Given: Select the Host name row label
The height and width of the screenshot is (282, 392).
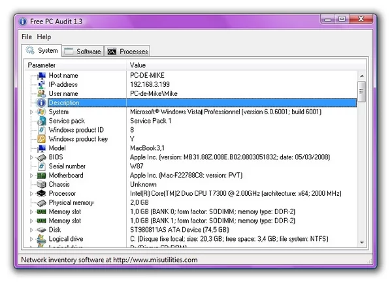Looking at the screenshot, I should (x=63, y=76).
